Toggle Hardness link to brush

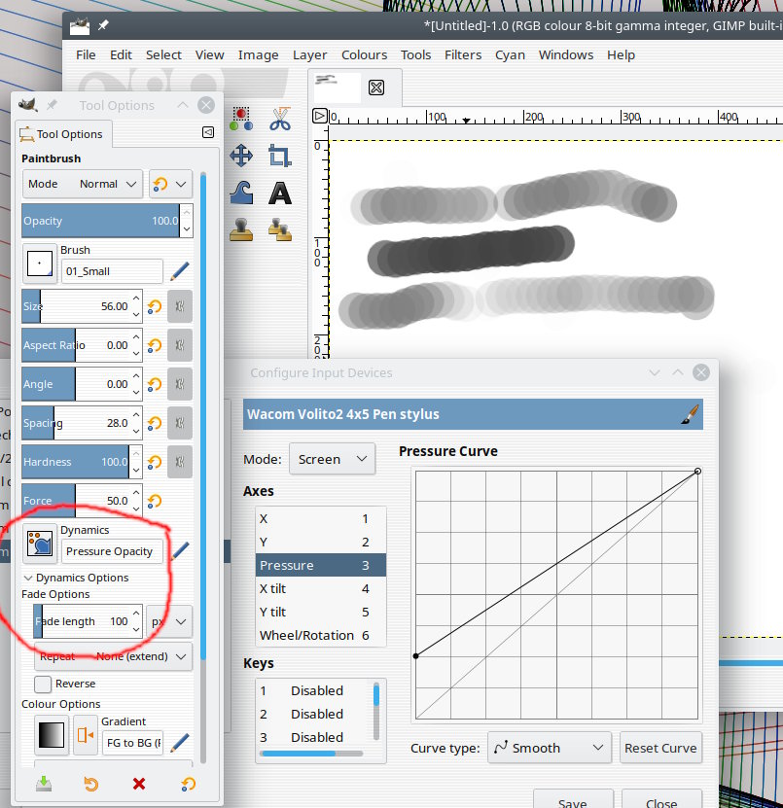pos(180,462)
